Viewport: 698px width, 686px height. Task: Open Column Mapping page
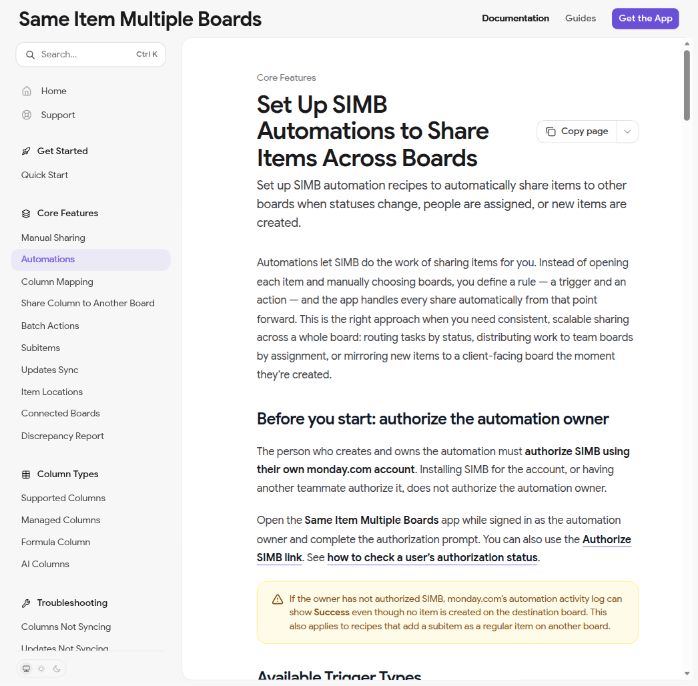click(57, 282)
